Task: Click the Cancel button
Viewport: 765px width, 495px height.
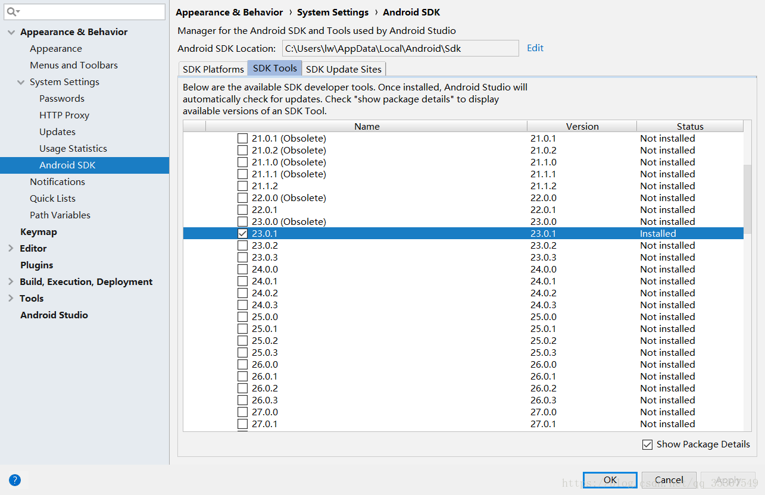Action: 669,480
